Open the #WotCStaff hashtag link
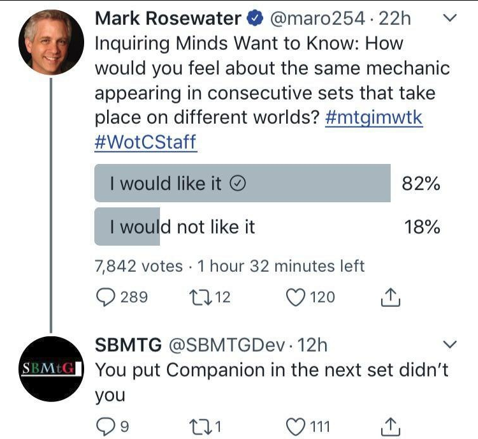 coord(145,142)
